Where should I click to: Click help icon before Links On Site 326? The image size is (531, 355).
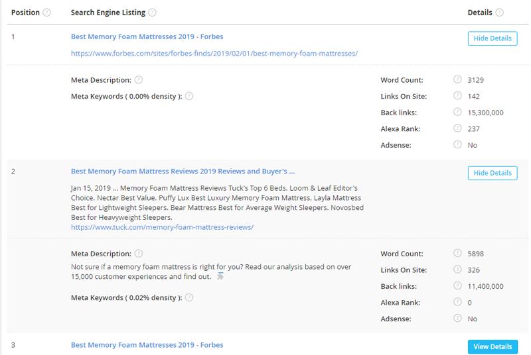(x=457, y=270)
